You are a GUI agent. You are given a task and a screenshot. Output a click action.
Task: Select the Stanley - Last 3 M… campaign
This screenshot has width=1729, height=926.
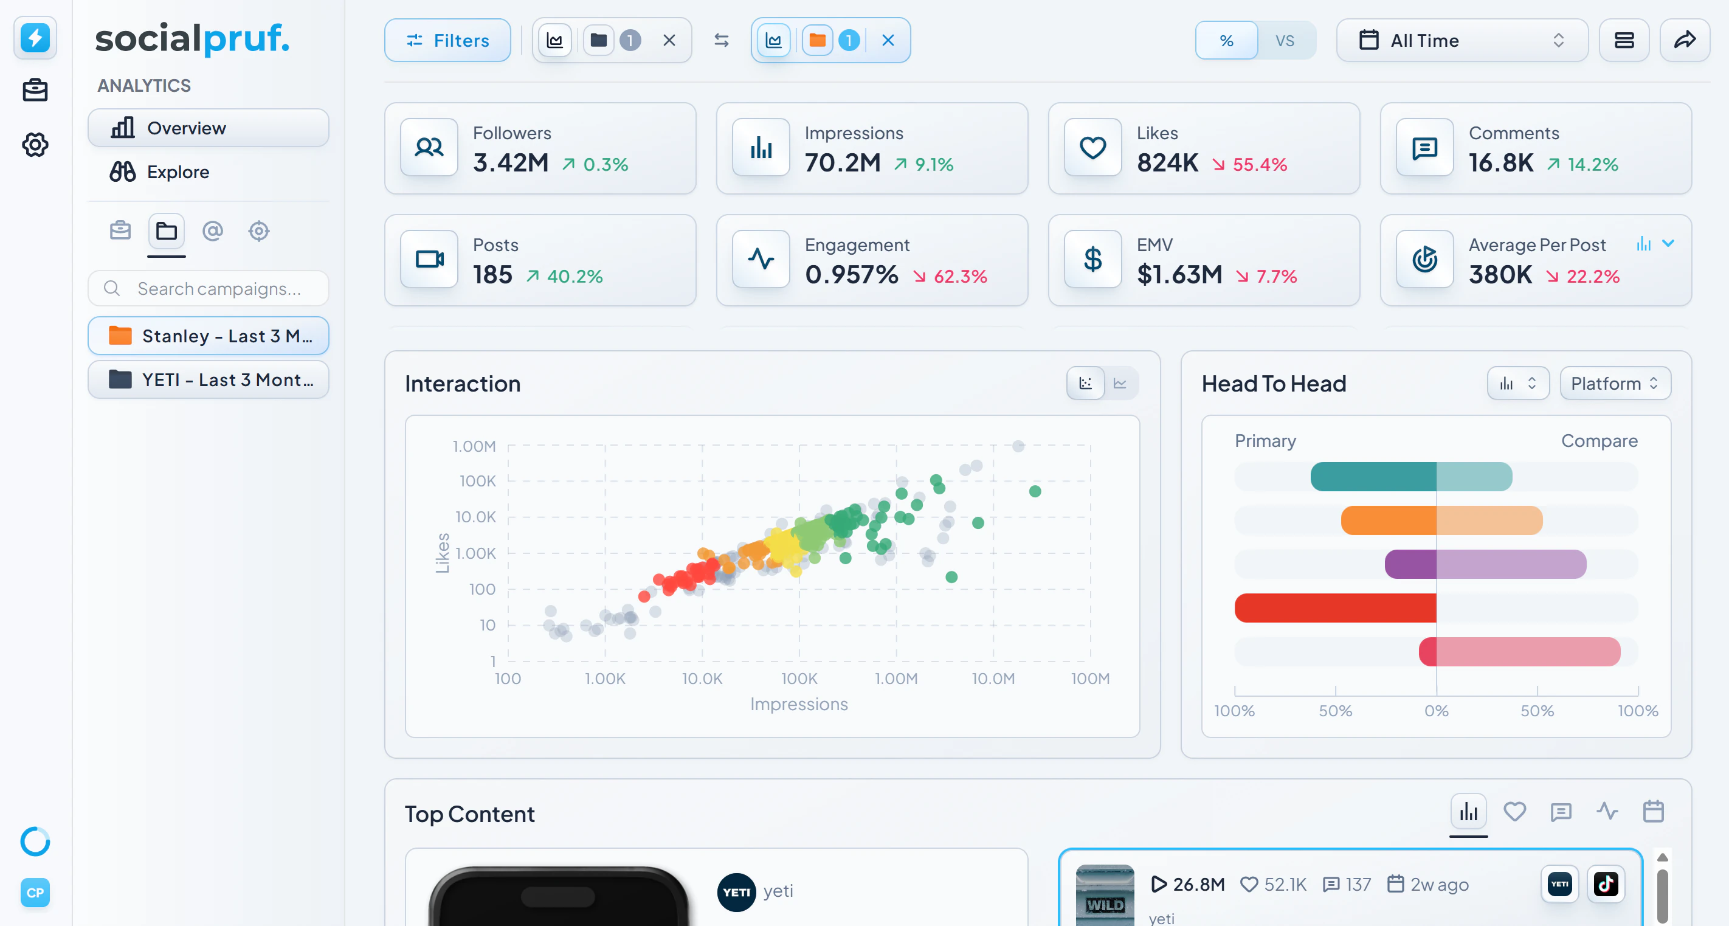(x=208, y=336)
